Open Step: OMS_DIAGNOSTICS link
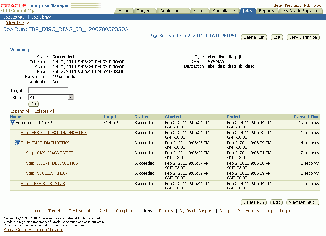The width and height of the screenshot is (326, 236). [50, 153]
